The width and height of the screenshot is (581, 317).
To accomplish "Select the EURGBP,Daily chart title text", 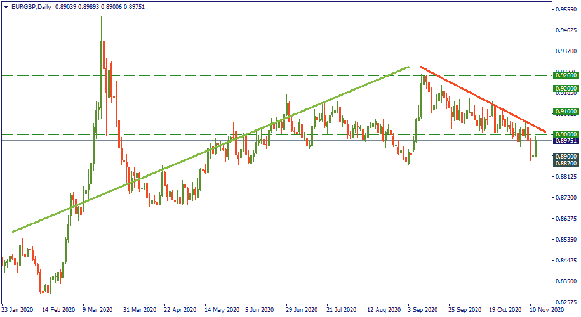I will 31,6.
